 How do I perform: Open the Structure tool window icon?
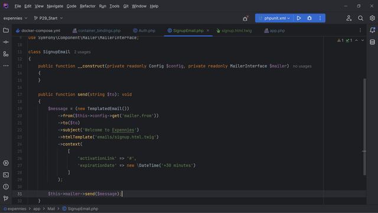coord(6,54)
